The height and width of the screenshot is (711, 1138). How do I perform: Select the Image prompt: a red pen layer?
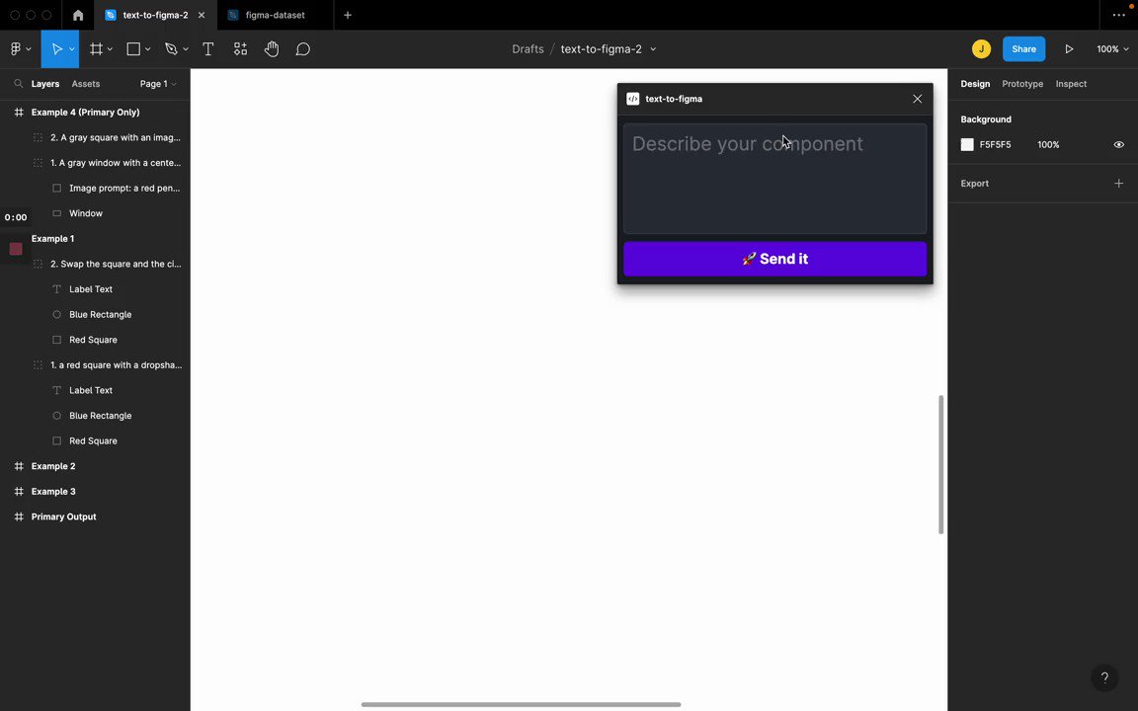(95, 188)
